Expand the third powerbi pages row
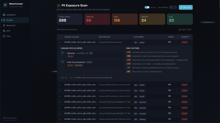The width and height of the screenshot is (220, 123). pyautogui.click(x=60, y=114)
